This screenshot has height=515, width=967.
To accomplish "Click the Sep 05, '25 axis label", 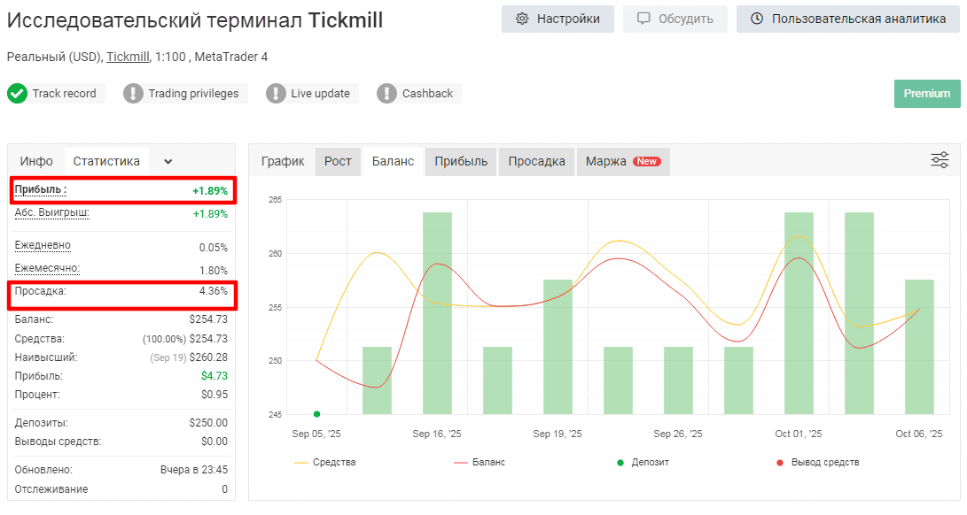I will (x=316, y=434).
